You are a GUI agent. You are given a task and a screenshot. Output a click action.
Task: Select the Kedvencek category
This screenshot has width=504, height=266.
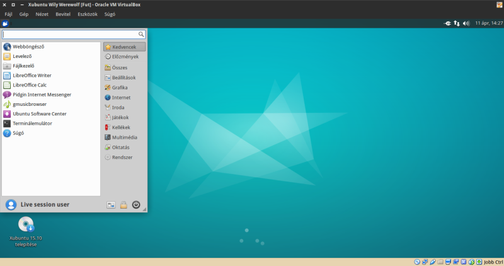coord(124,47)
